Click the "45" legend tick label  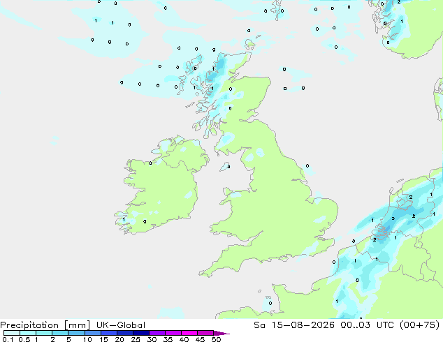[200, 339]
